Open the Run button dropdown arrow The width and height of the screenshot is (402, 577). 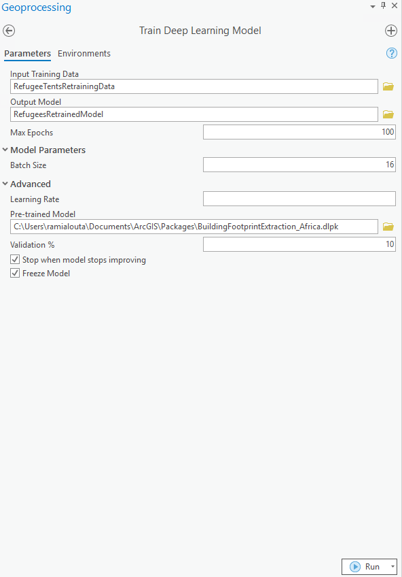[391, 566]
